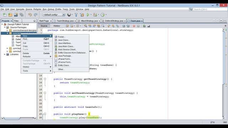Expand the Libraries node

5,54
